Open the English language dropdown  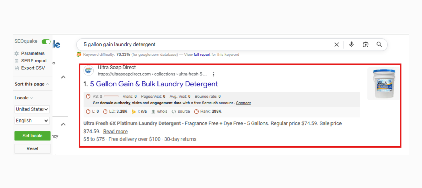pos(32,120)
